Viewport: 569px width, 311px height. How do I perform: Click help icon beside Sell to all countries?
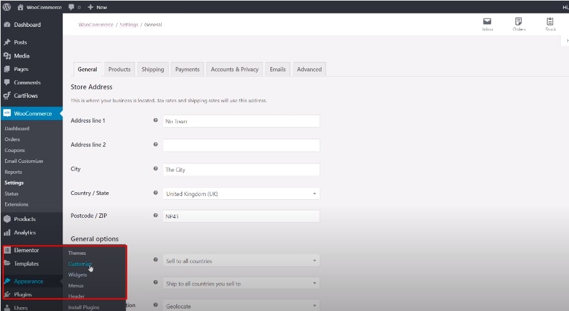tap(155, 259)
